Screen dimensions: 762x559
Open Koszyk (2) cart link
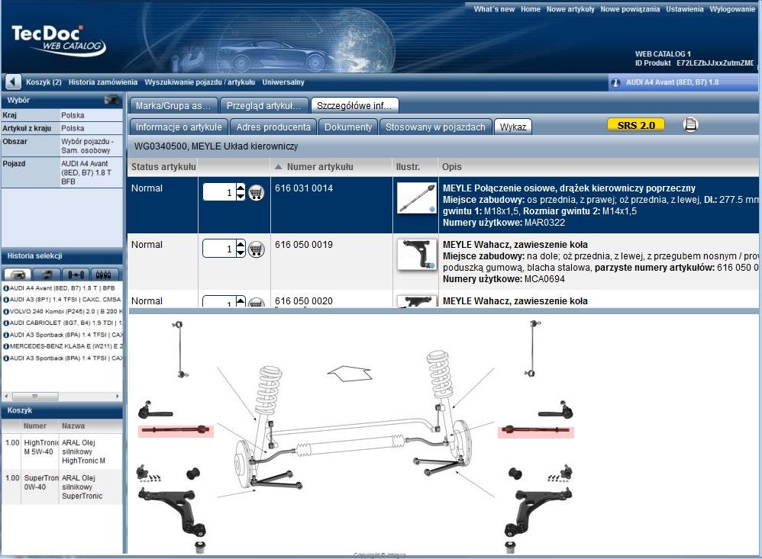[44, 82]
